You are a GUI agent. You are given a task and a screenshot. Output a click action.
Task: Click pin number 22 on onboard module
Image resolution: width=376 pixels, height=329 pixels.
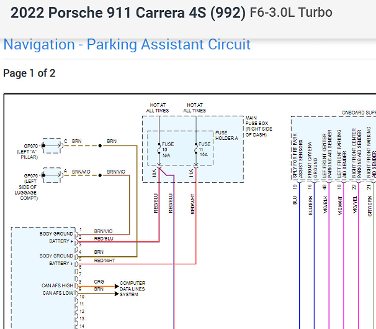[x=354, y=187]
